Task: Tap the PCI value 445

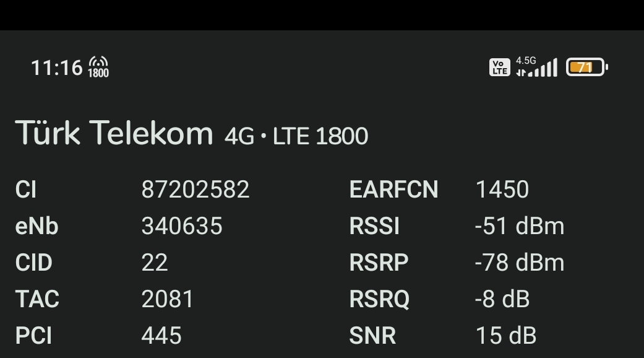Action: coord(161,336)
